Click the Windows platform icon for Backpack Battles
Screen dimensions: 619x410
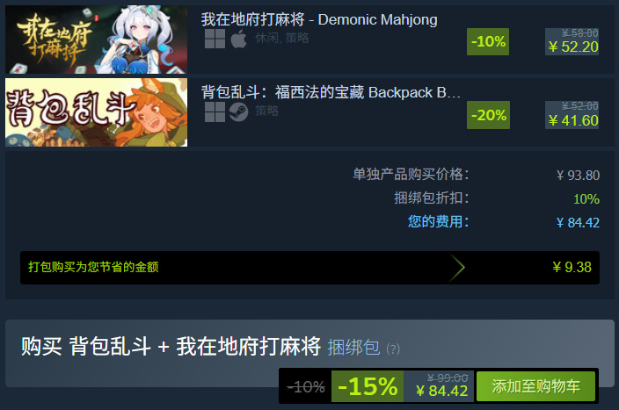(x=215, y=112)
